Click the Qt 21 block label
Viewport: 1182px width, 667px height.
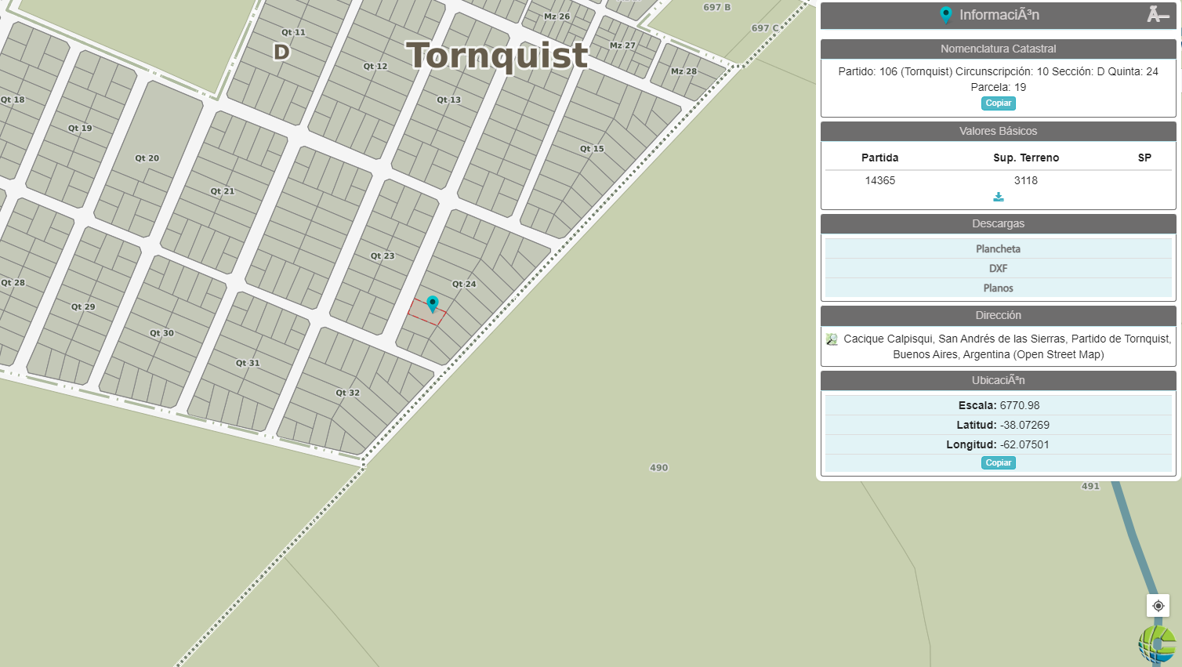pos(223,191)
